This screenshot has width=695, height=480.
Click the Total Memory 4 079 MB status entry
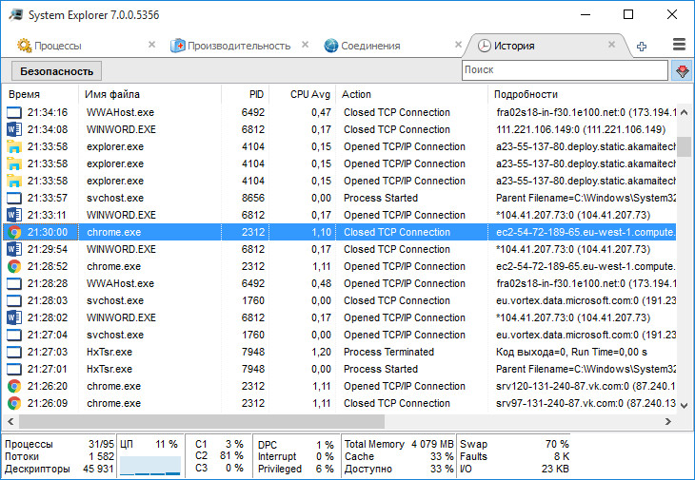pyautogui.click(x=399, y=444)
